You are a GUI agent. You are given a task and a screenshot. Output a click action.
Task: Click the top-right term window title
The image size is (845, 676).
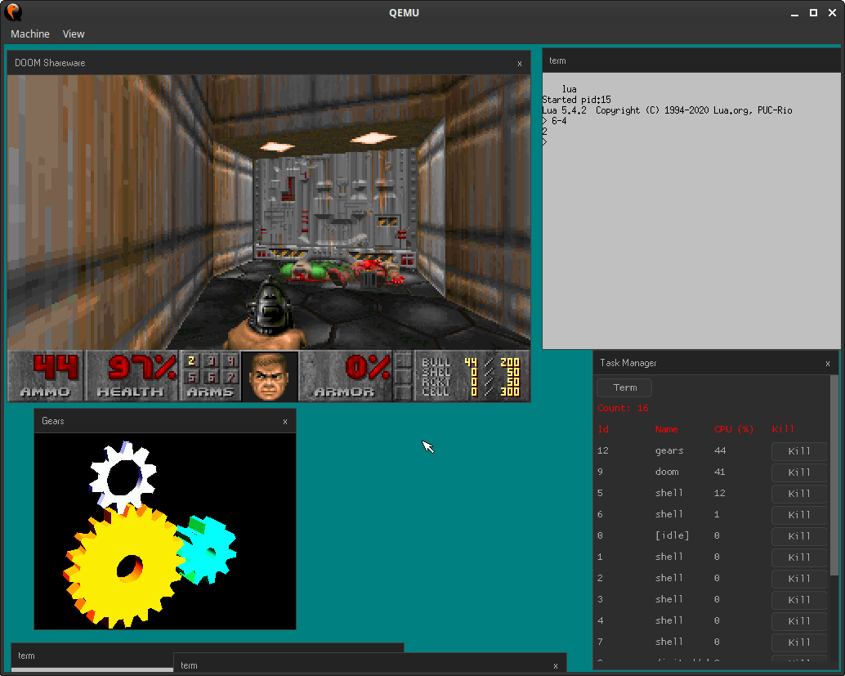(558, 60)
